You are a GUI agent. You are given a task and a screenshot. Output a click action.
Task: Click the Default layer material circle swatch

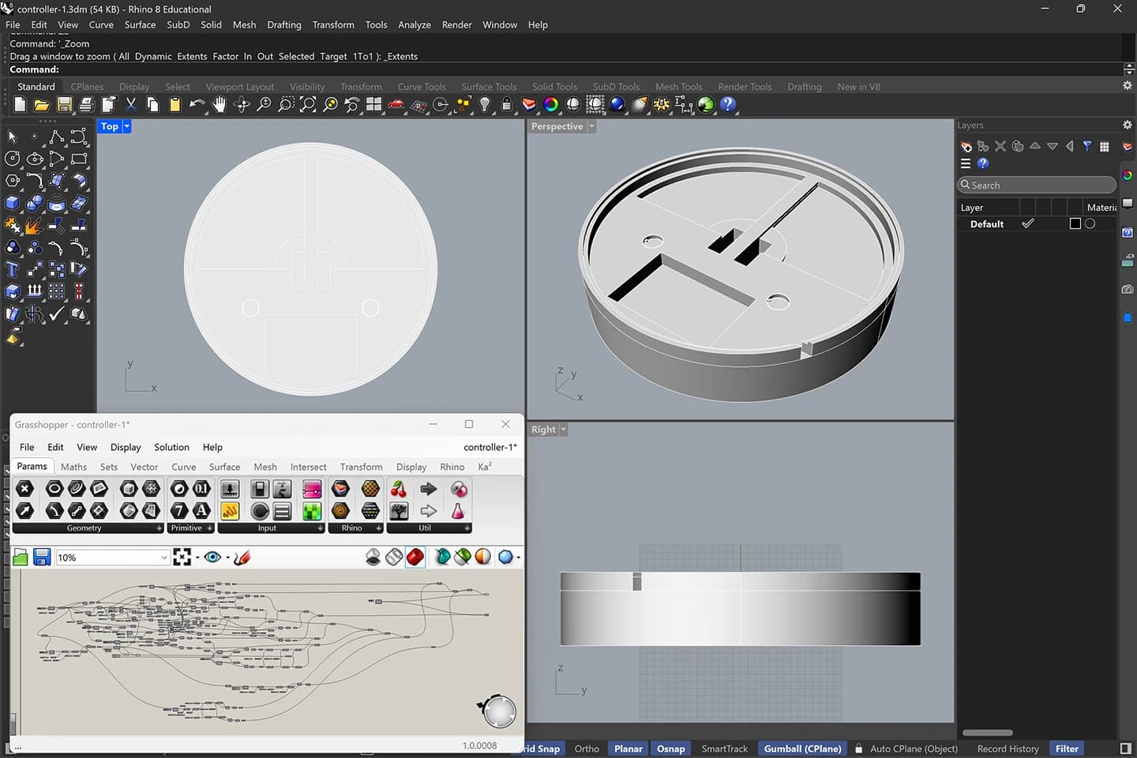[1090, 223]
